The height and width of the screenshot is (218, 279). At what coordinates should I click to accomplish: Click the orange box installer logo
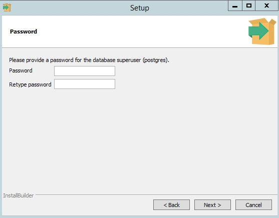(x=262, y=31)
